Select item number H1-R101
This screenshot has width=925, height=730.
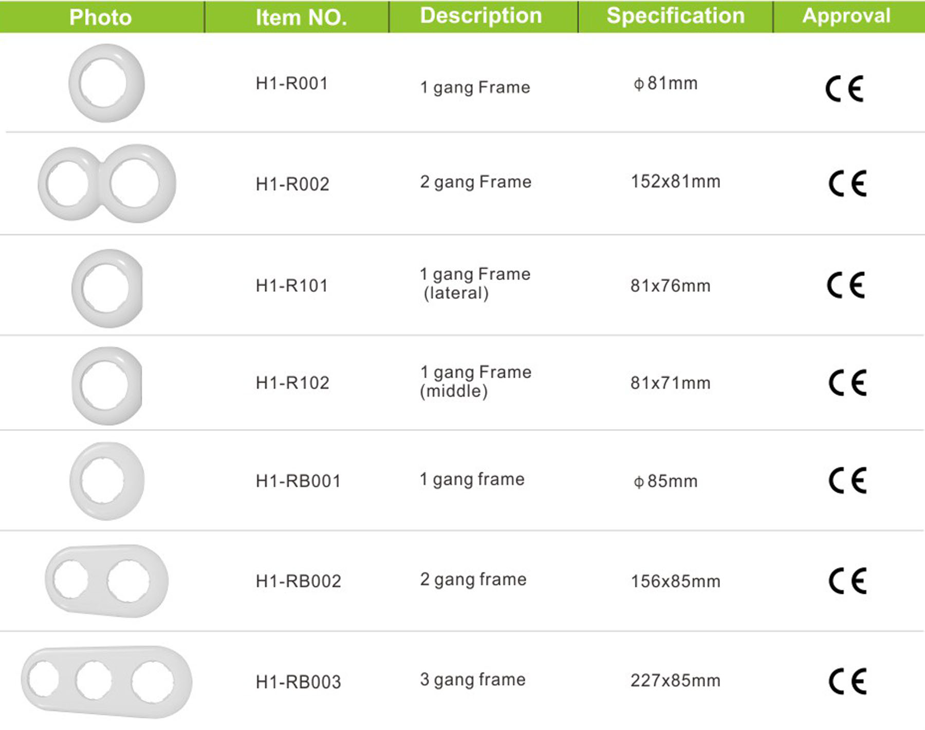click(292, 285)
